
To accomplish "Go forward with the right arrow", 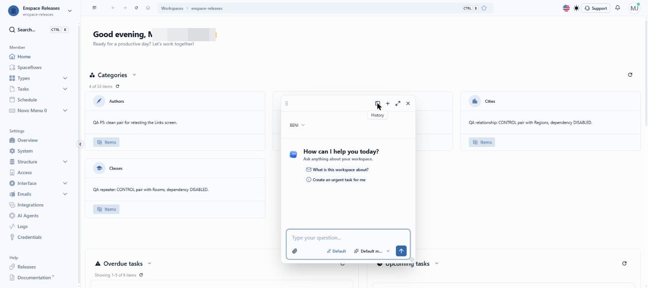I will click(x=124, y=8).
